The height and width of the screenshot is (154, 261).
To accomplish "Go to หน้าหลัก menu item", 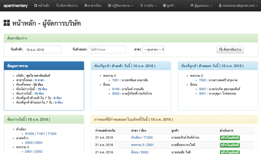I will [42, 5].
